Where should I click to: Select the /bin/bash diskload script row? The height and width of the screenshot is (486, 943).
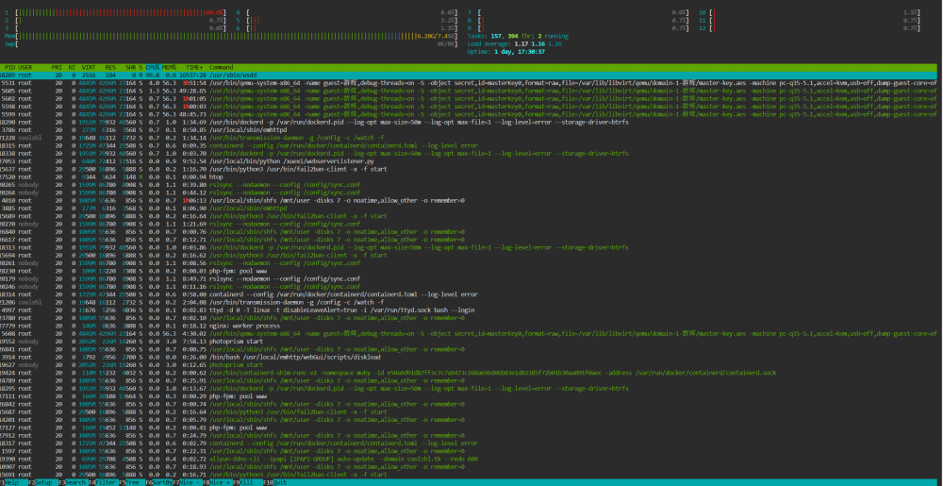(469, 357)
